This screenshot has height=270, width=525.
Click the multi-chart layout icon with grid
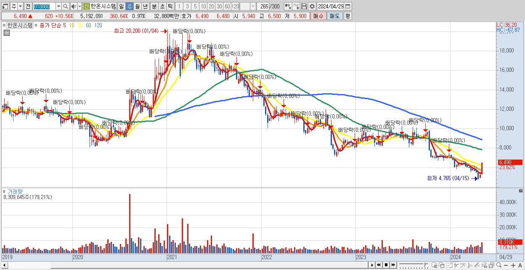click(434, 265)
